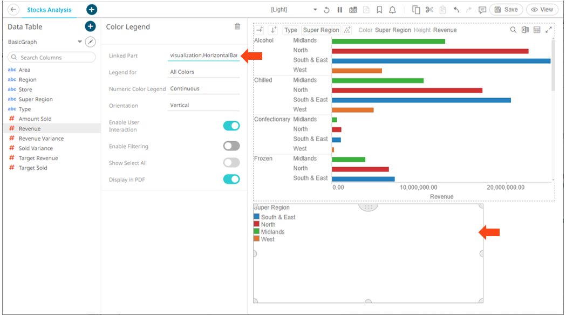566x317 pixels.
Task: Open the alerts bell icon
Action: click(x=393, y=10)
